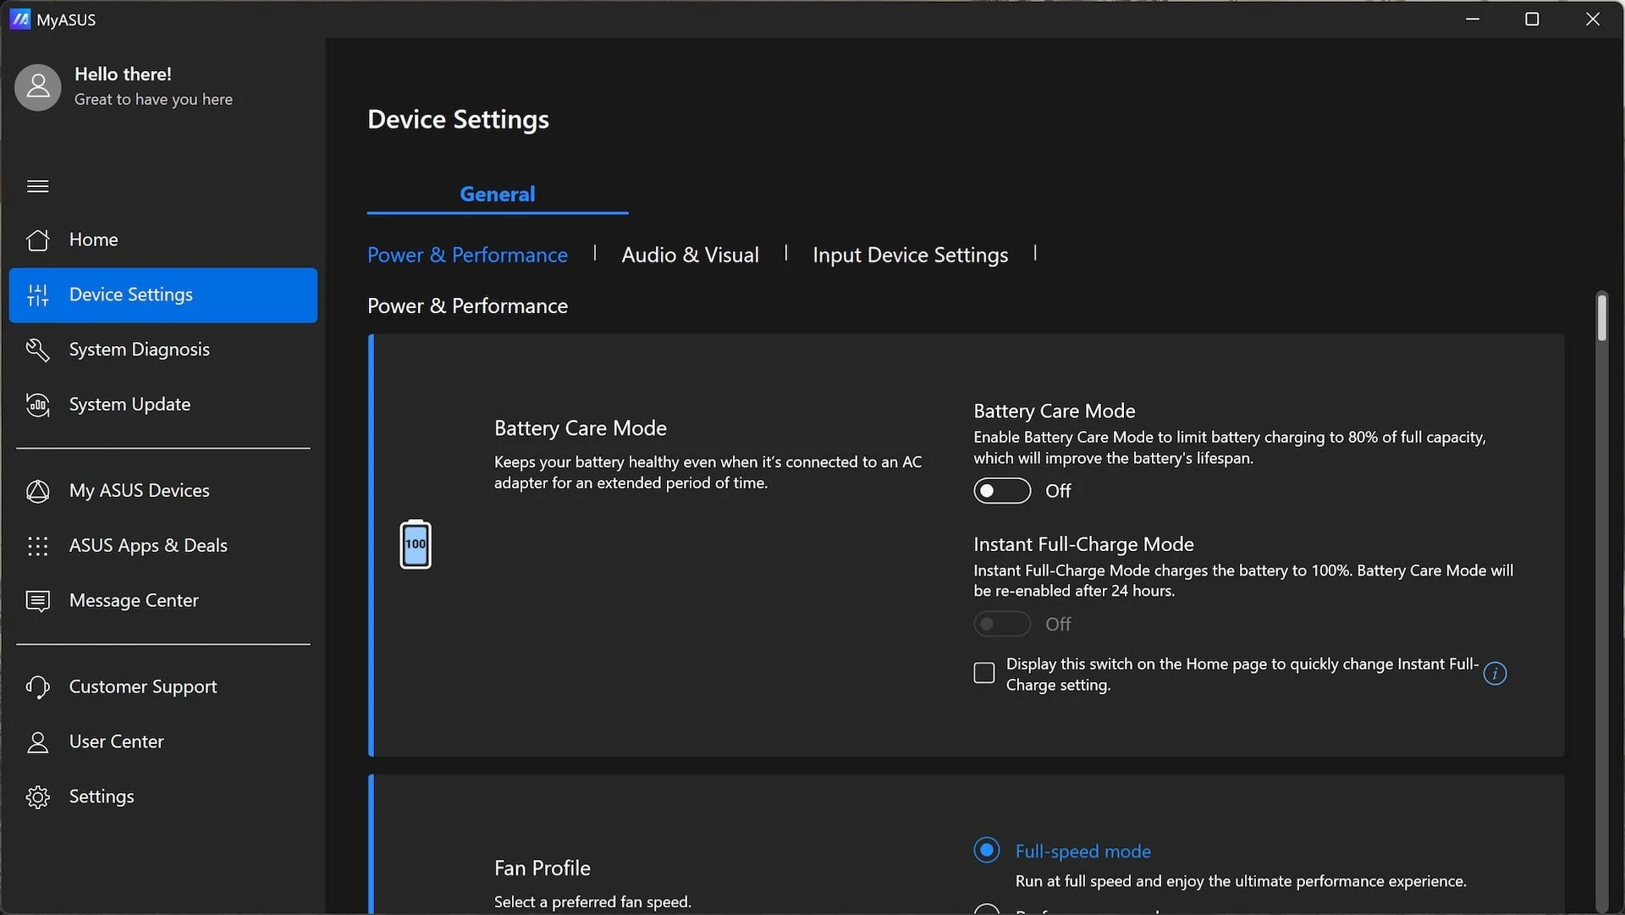Click the Device Settings sliders icon
This screenshot has height=915, width=1625.
37,295
